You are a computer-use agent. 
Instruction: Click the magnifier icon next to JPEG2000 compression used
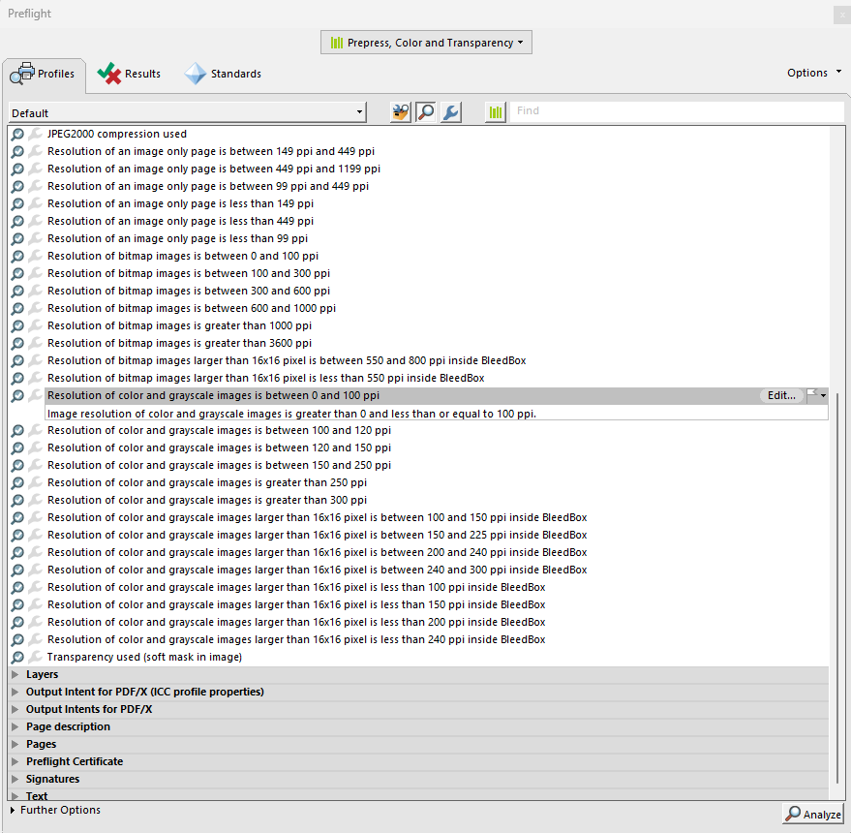click(17, 134)
